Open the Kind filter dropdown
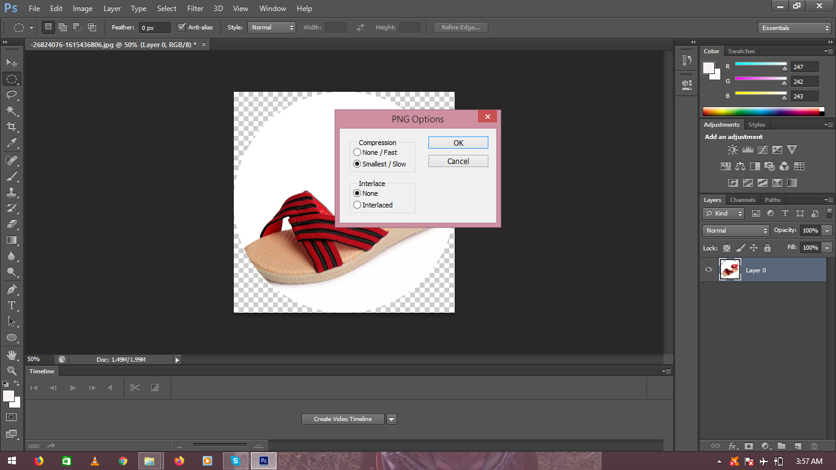 click(723, 214)
